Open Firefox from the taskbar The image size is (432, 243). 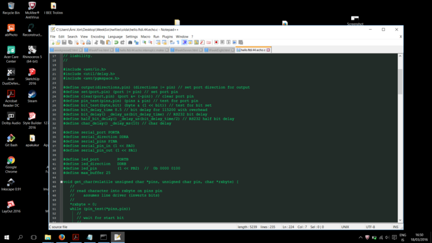pyautogui.click(x=62, y=237)
